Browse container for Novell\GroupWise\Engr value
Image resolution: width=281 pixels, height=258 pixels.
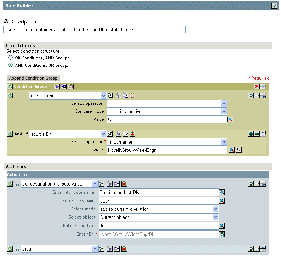pos(231,150)
